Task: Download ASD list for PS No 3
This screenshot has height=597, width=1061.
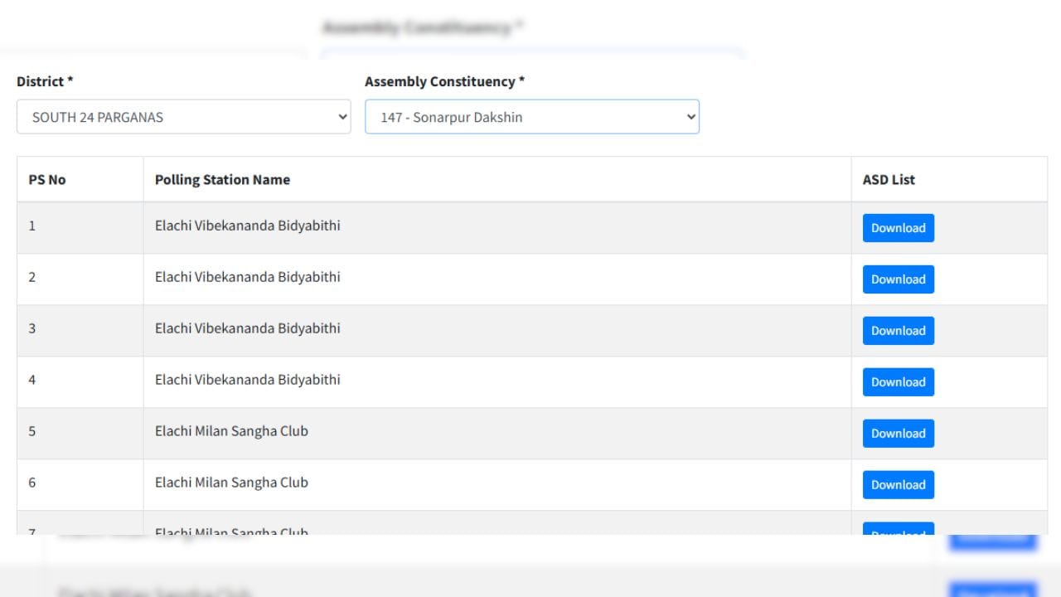Action: click(898, 331)
